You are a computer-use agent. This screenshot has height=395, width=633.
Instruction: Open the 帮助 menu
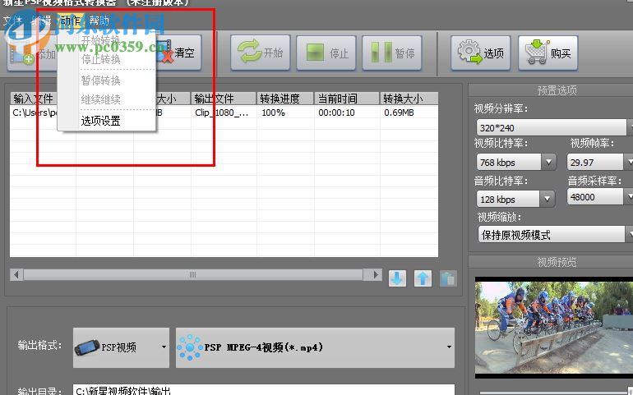(x=99, y=21)
